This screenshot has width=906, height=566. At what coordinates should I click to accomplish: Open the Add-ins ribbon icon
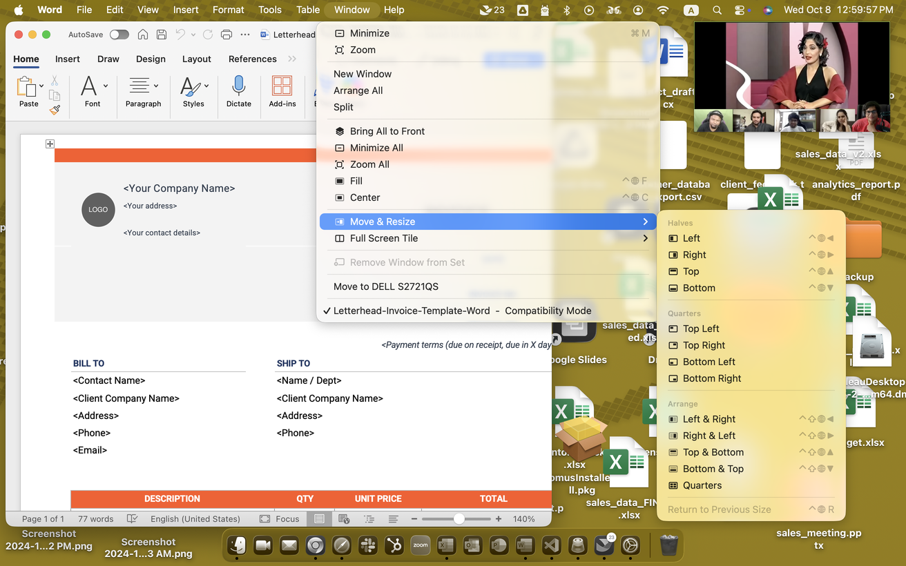point(282,91)
